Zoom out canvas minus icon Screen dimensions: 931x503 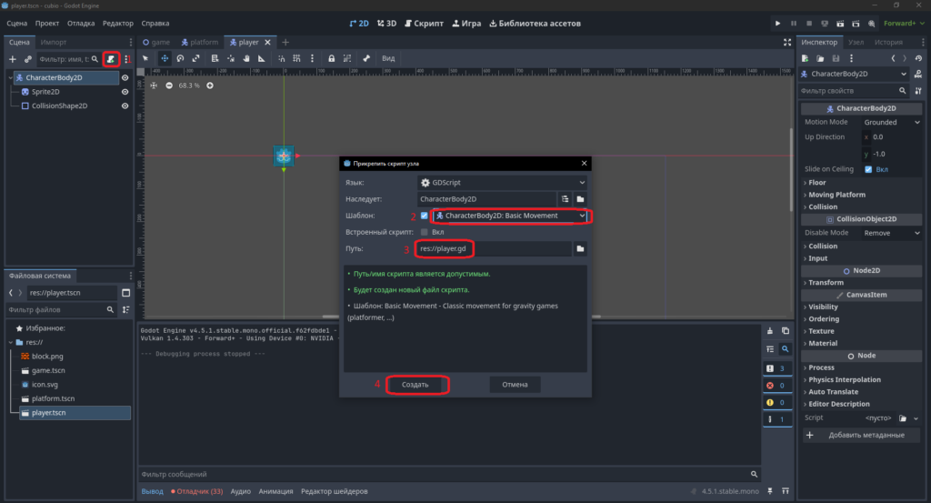click(x=169, y=86)
